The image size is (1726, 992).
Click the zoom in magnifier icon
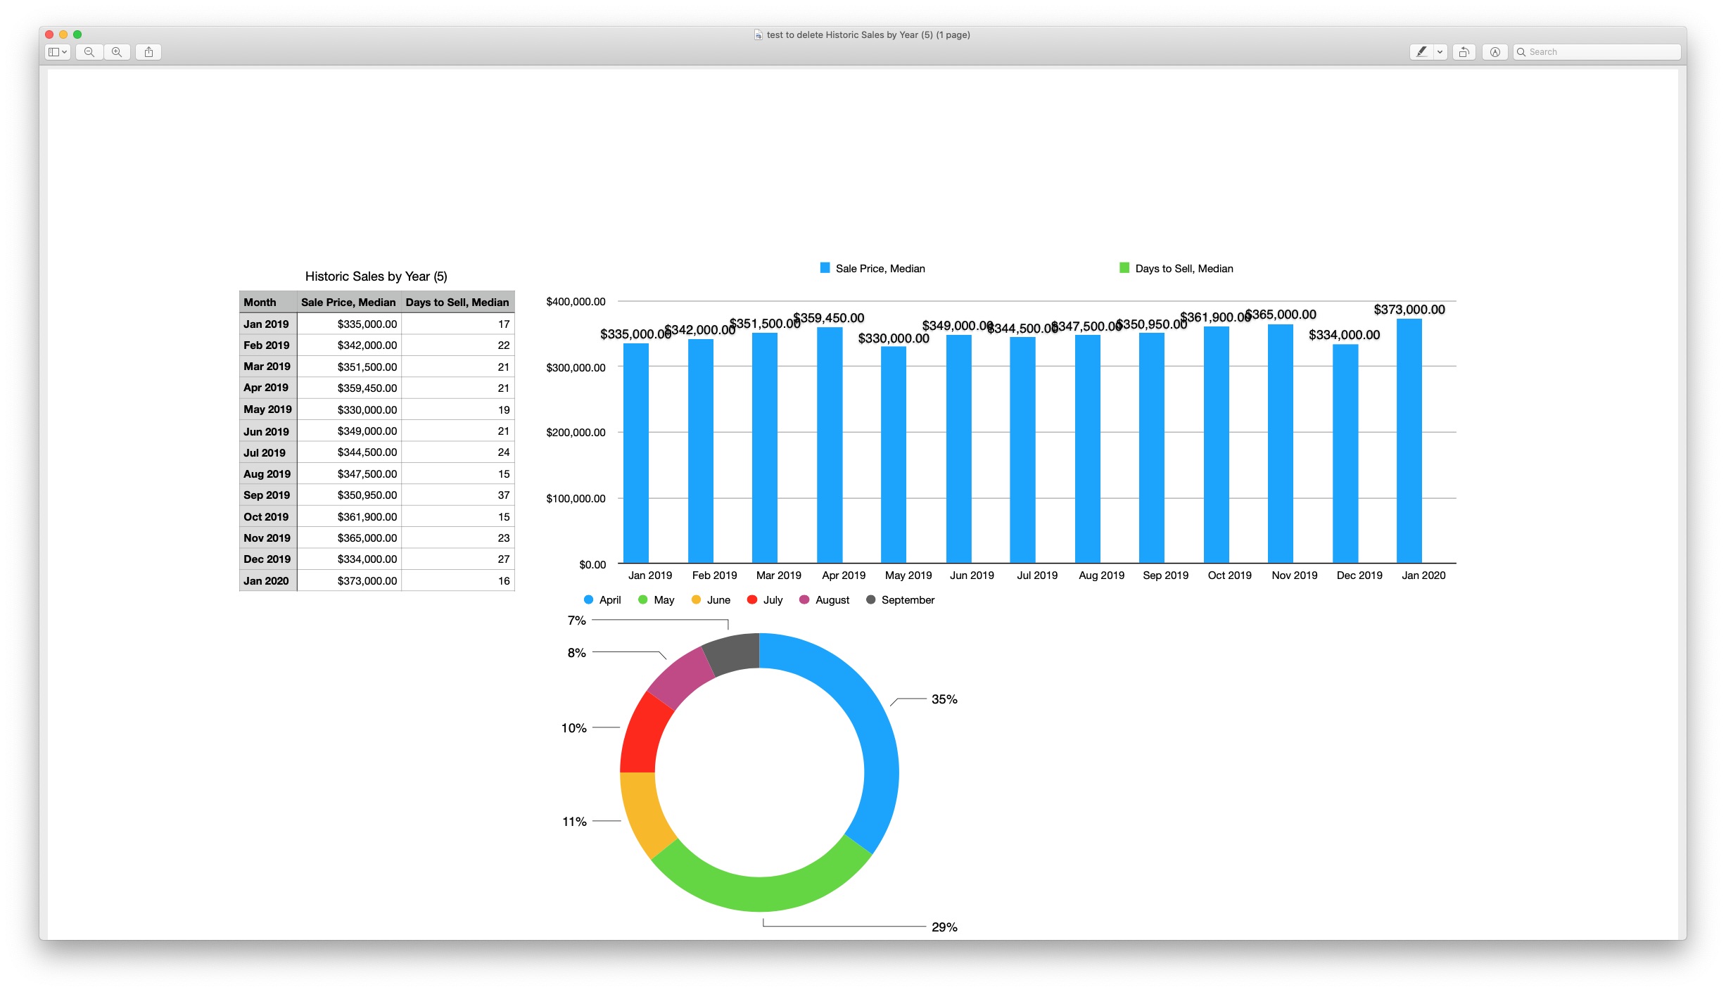point(117,52)
